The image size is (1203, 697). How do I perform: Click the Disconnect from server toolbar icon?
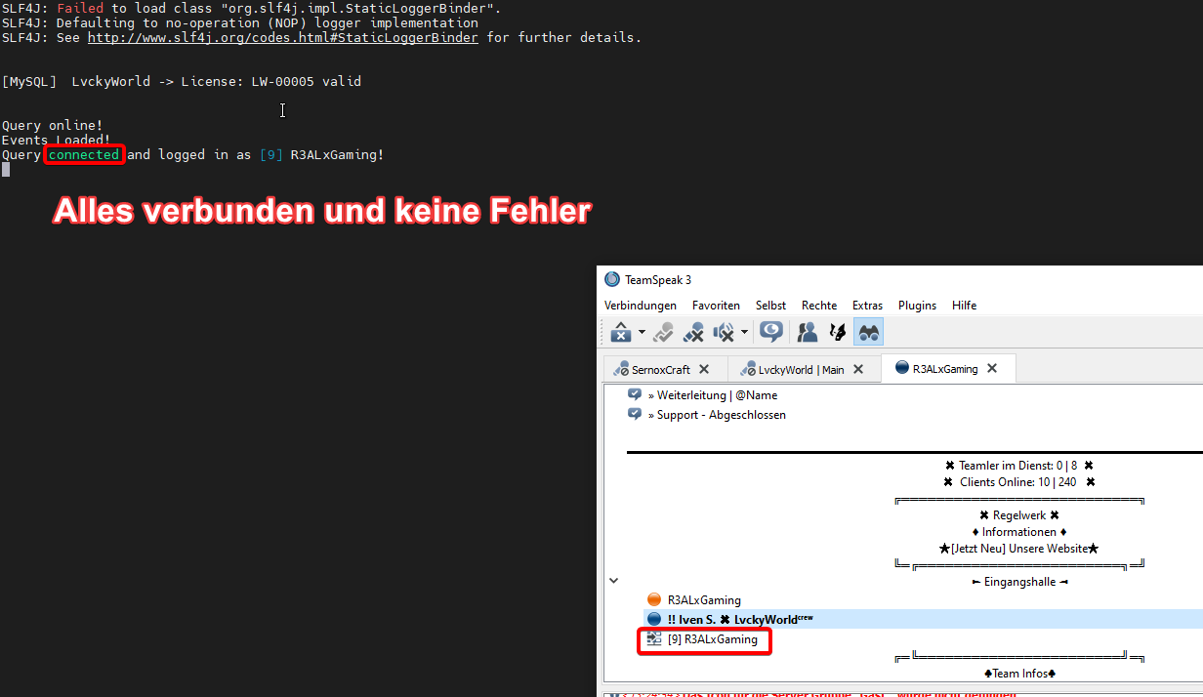coord(620,333)
